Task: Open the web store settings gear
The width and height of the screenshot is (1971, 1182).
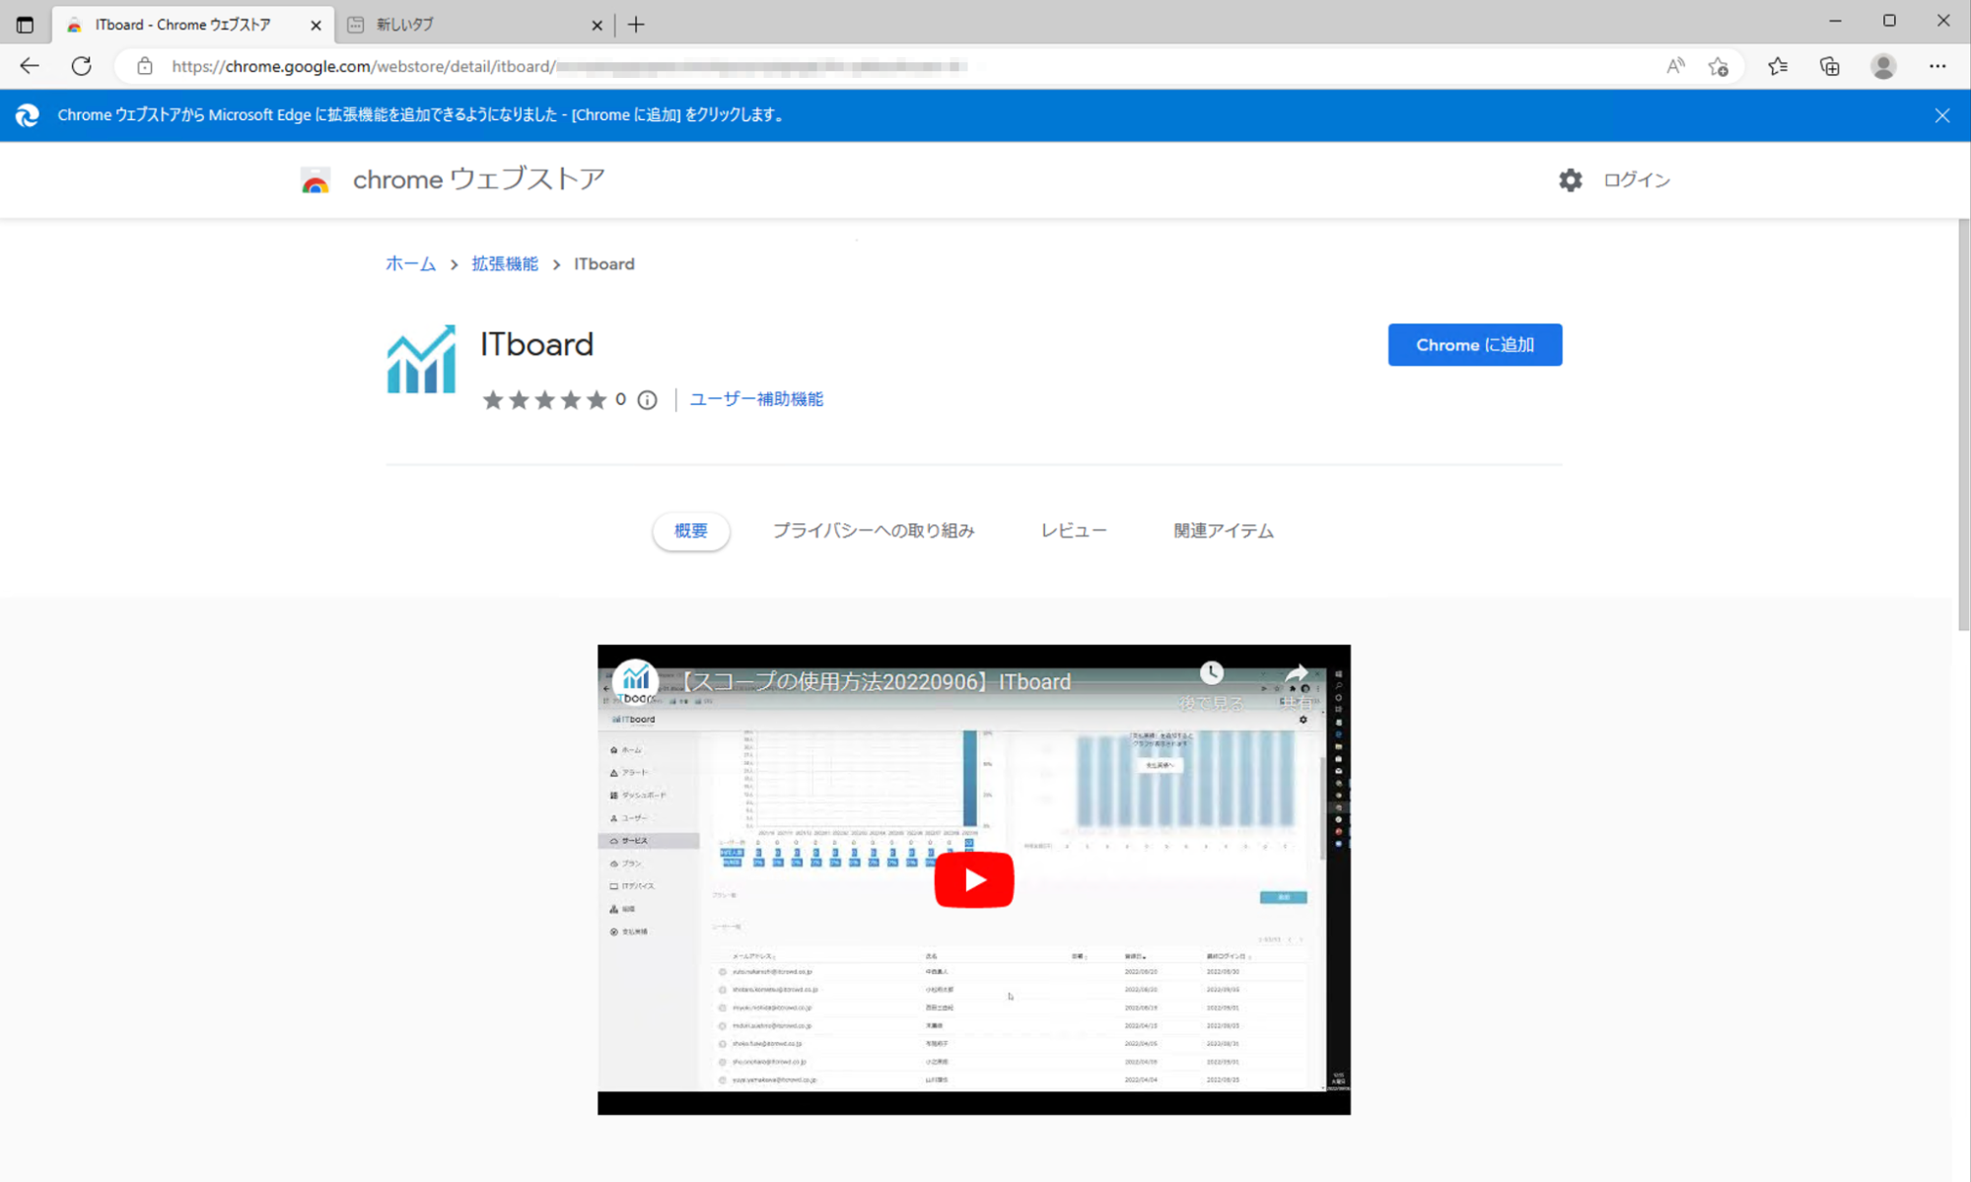Action: pos(1570,179)
